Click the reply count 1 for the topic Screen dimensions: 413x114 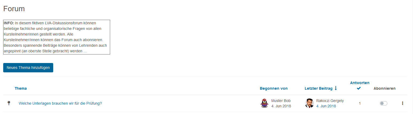click(x=360, y=103)
